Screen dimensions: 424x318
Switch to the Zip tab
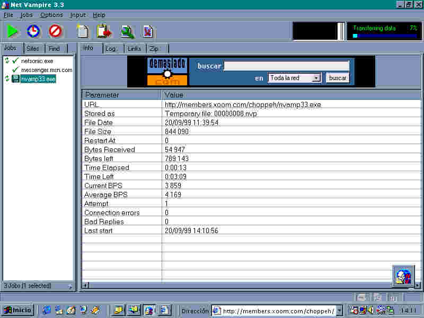pos(157,49)
